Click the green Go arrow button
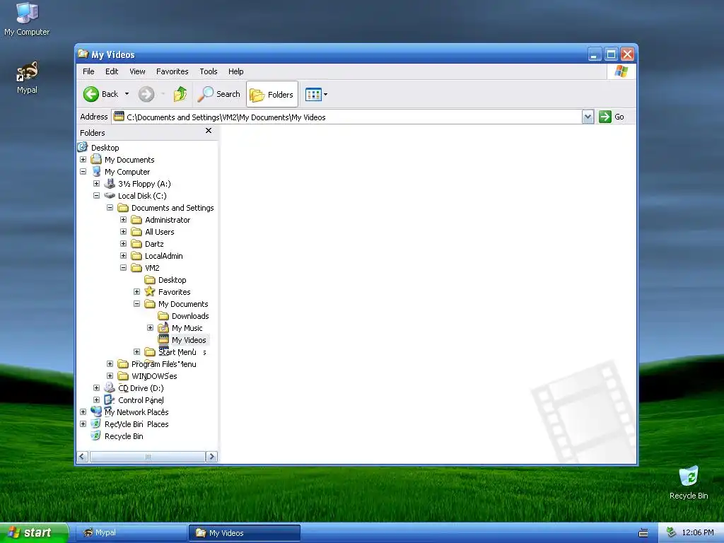 coord(605,117)
